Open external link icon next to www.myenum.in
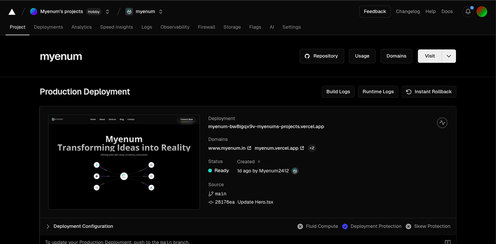Image resolution: width=496 pixels, height=244 pixels. pyautogui.click(x=249, y=148)
